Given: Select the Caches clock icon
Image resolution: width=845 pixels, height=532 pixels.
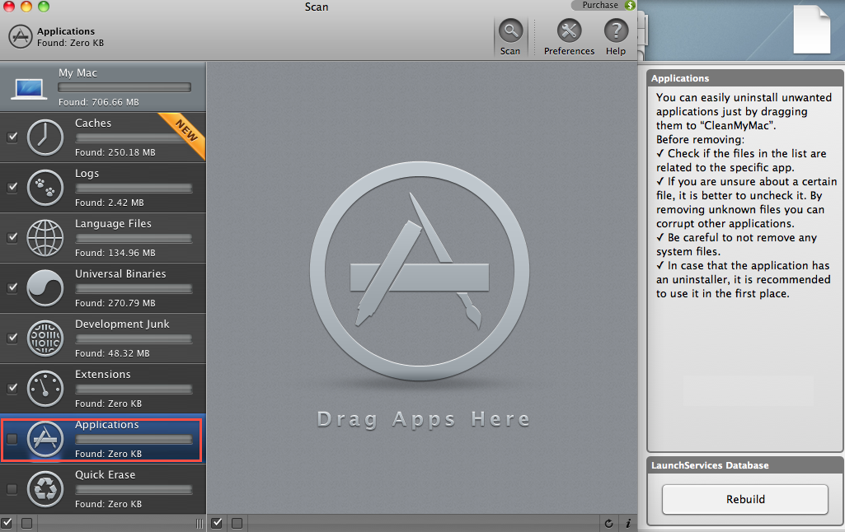Looking at the screenshot, I should 45,138.
